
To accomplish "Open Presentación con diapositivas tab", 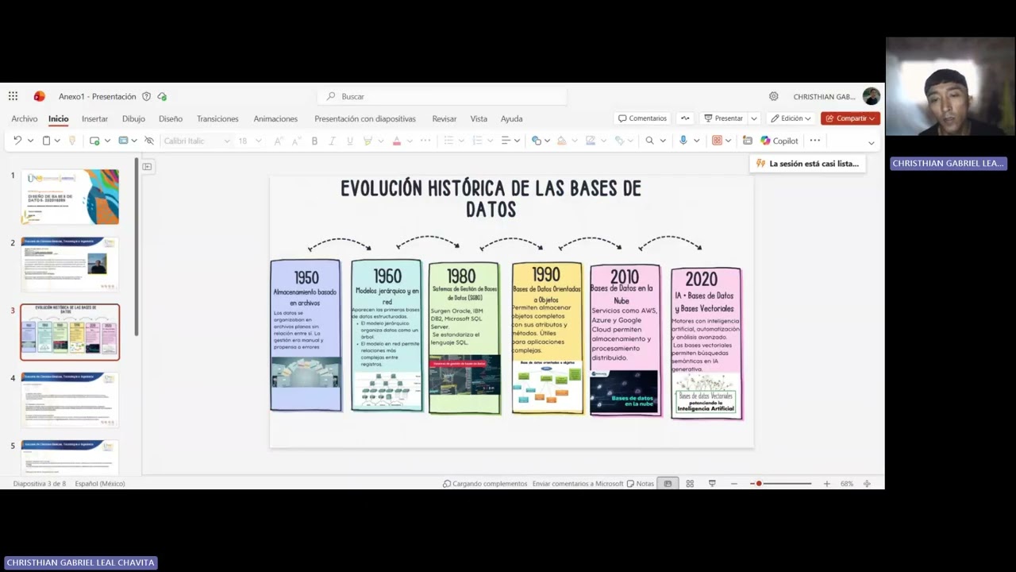I will click(x=365, y=118).
